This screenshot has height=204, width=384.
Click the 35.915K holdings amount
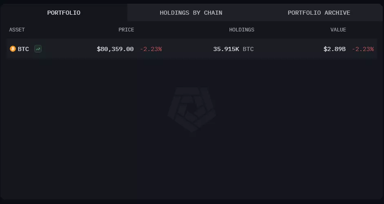[226, 49]
